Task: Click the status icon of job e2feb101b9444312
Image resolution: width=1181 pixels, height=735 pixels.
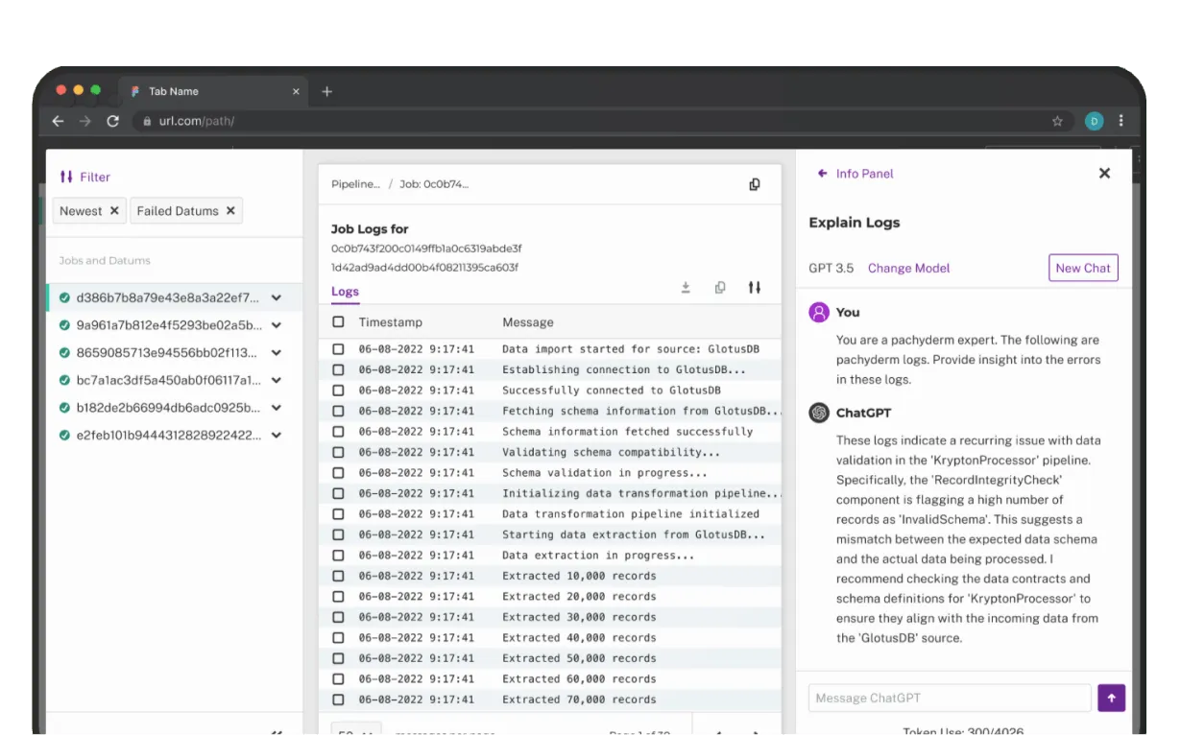Action: (64, 435)
